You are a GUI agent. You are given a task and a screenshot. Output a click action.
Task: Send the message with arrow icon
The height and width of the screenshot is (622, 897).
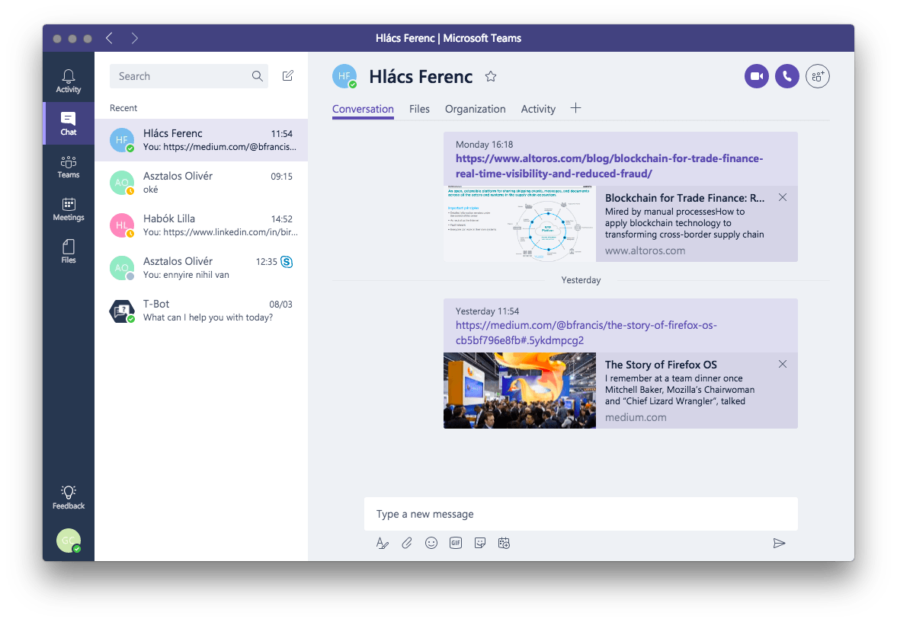pyautogui.click(x=779, y=543)
